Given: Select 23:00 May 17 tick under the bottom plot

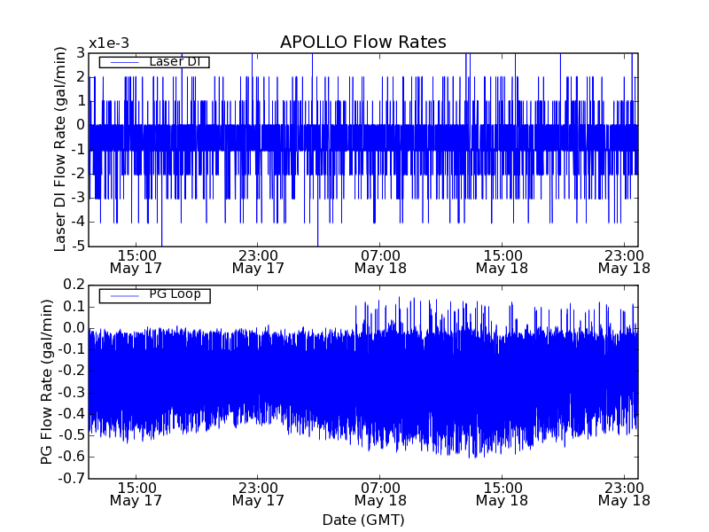Looking at the screenshot, I should [258, 493].
